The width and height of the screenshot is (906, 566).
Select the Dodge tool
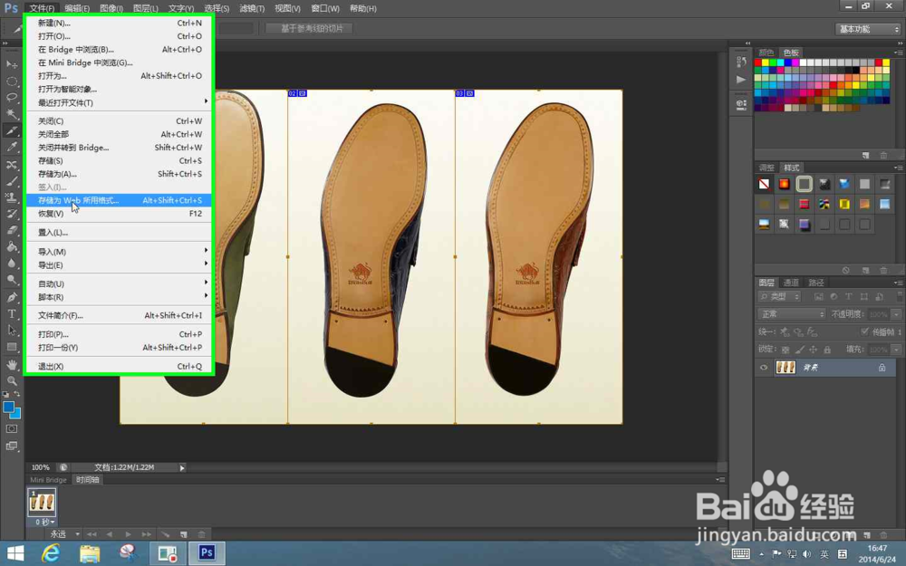12,280
